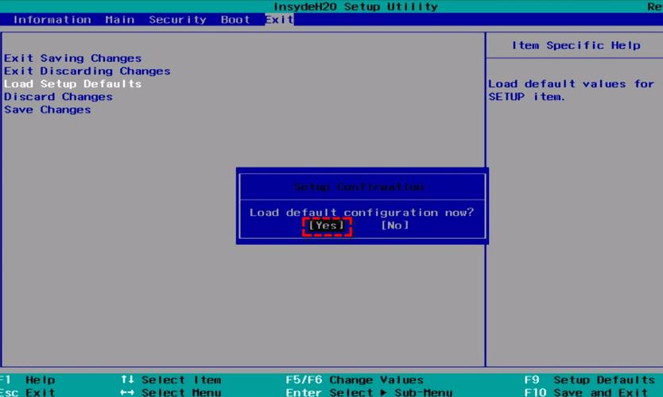Choose No in the confirmation dialog
The width and height of the screenshot is (663, 397).
pyautogui.click(x=394, y=225)
